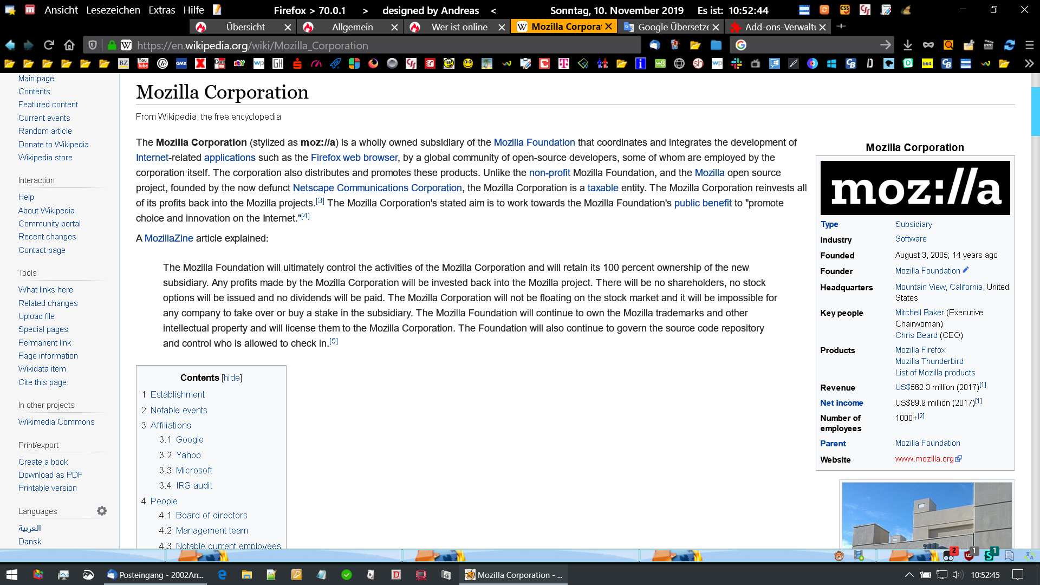Viewport: 1040px width, 585px height.
Task: Open the Mozilla Foundation link in intro
Action: [x=534, y=142]
